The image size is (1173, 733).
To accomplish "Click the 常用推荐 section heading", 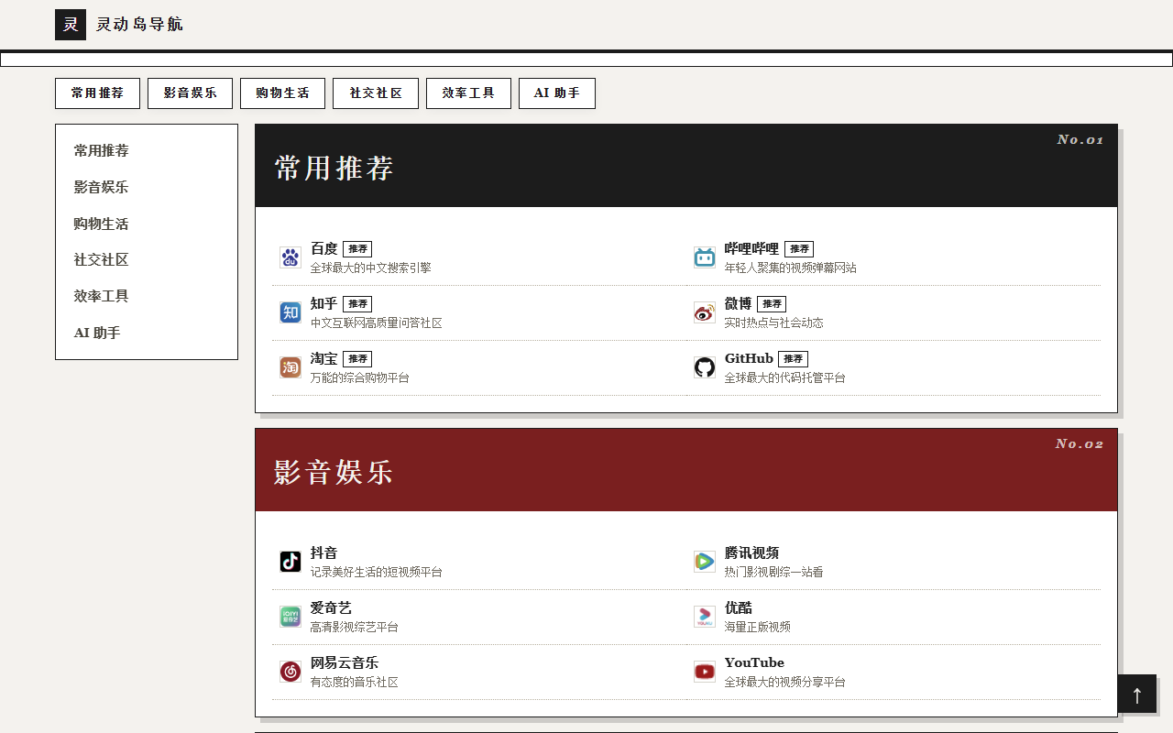I will pyautogui.click(x=334, y=169).
